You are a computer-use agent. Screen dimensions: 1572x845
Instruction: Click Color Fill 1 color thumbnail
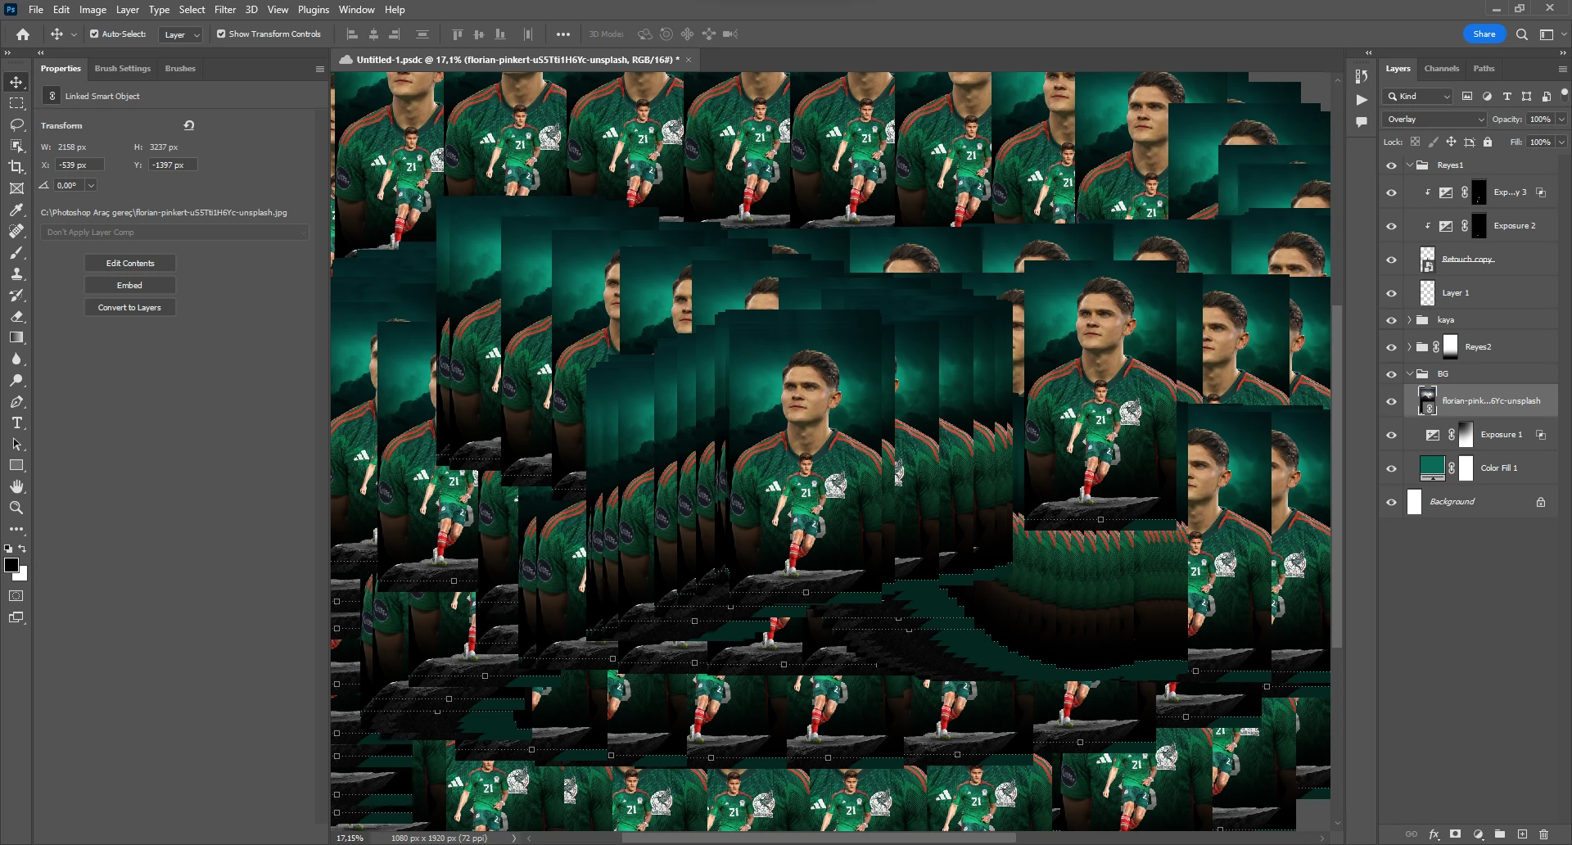pos(1432,468)
